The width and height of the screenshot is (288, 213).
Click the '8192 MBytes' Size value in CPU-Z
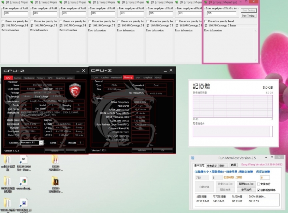[114, 90]
